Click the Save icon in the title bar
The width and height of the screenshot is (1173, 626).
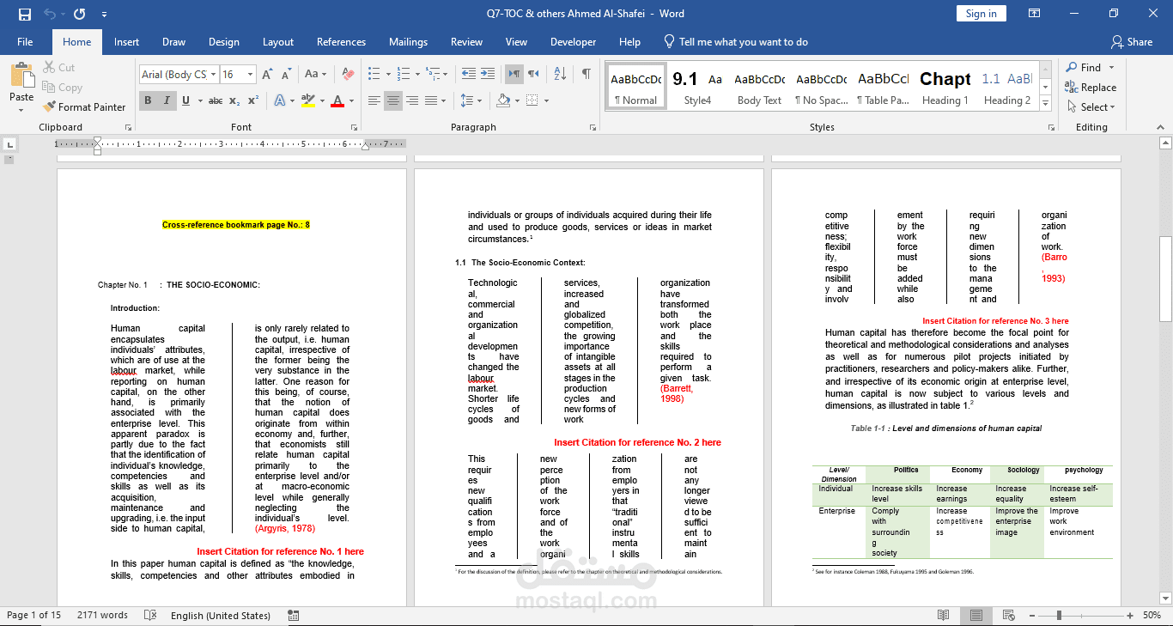(x=25, y=14)
